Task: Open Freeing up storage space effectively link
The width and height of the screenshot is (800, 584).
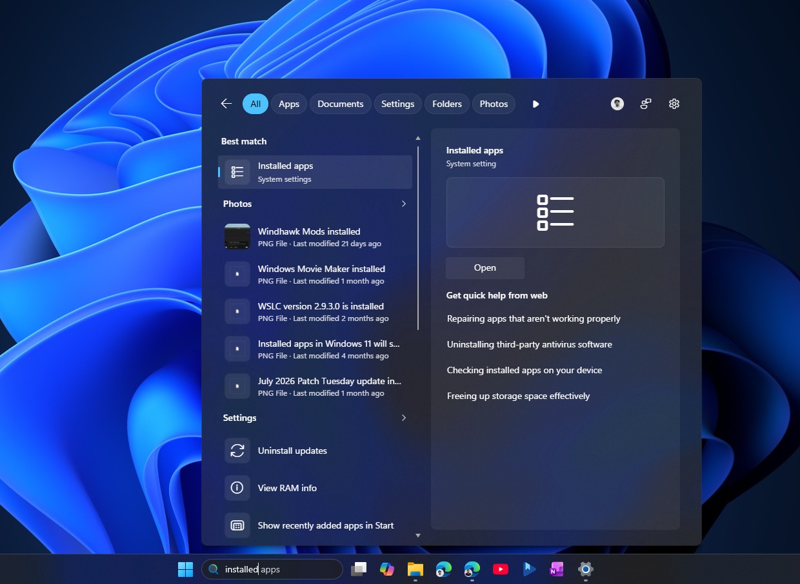Action: (x=519, y=396)
